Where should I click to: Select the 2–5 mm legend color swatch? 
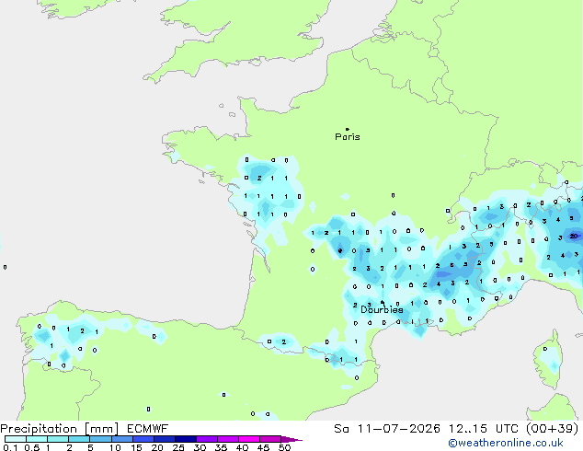[x=79, y=439]
